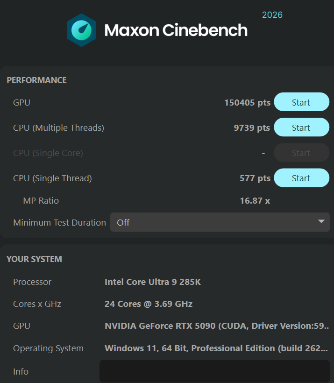Screen dimensions: 334x383
Task: Click the Windows 11 operating system text
Action: (x=217, y=348)
